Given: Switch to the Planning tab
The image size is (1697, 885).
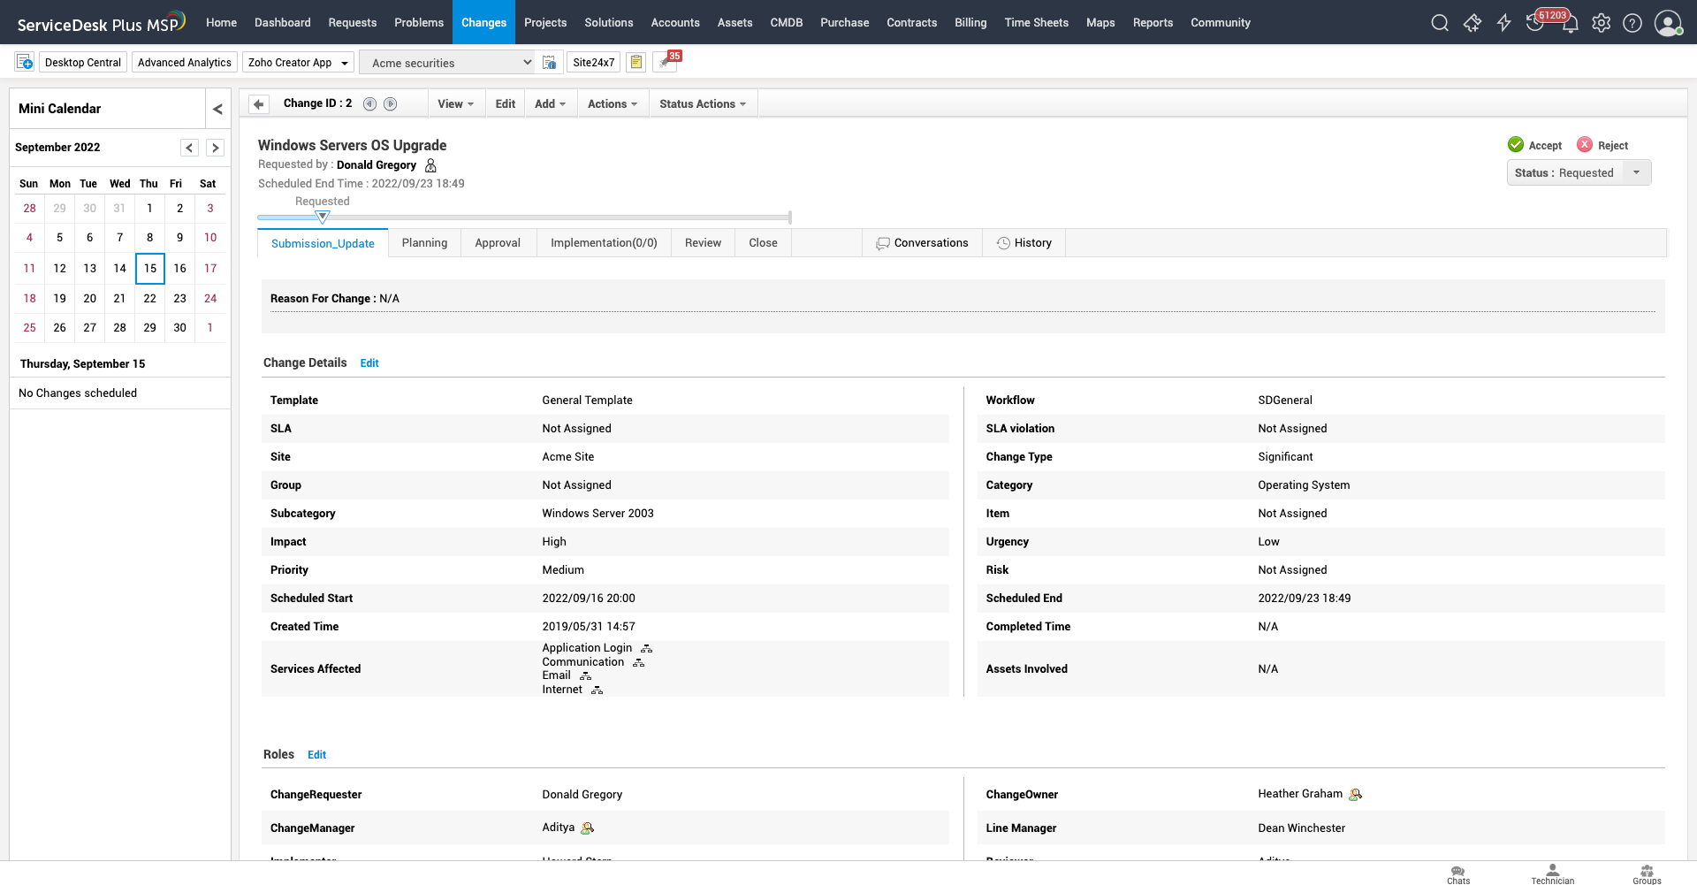Looking at the screenshot, I should pyautogui.click(x=424, y=243).
